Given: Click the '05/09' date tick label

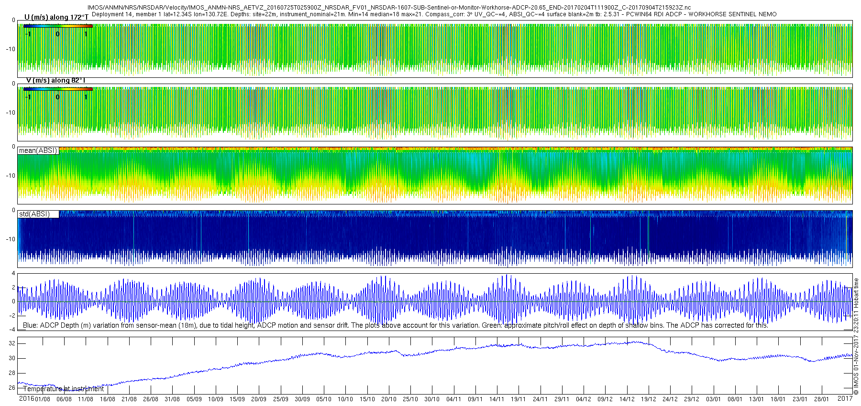Looking at the screenshot, I should 194,399.
